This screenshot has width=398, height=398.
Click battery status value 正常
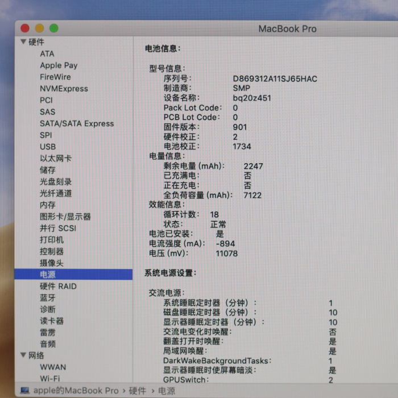pyautogui.click(x=218, y=225)
